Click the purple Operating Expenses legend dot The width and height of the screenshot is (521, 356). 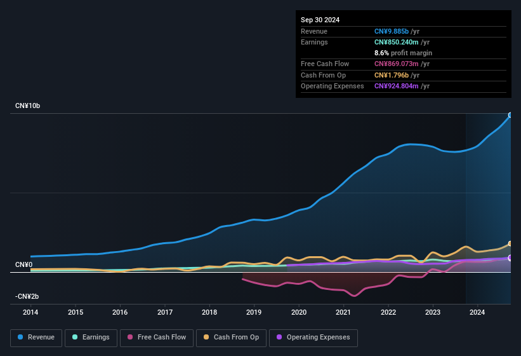click(280, 338)
